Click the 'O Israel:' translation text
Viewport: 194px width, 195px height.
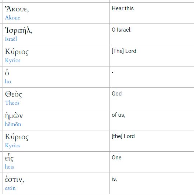(x=122, y=30)
